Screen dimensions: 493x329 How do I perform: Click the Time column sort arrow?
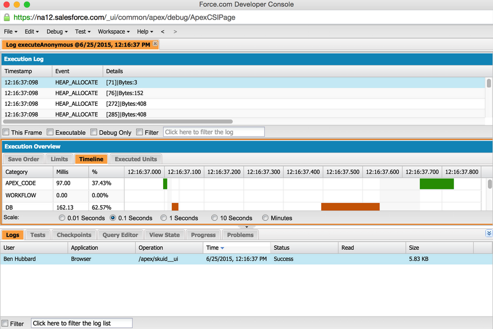222,248
